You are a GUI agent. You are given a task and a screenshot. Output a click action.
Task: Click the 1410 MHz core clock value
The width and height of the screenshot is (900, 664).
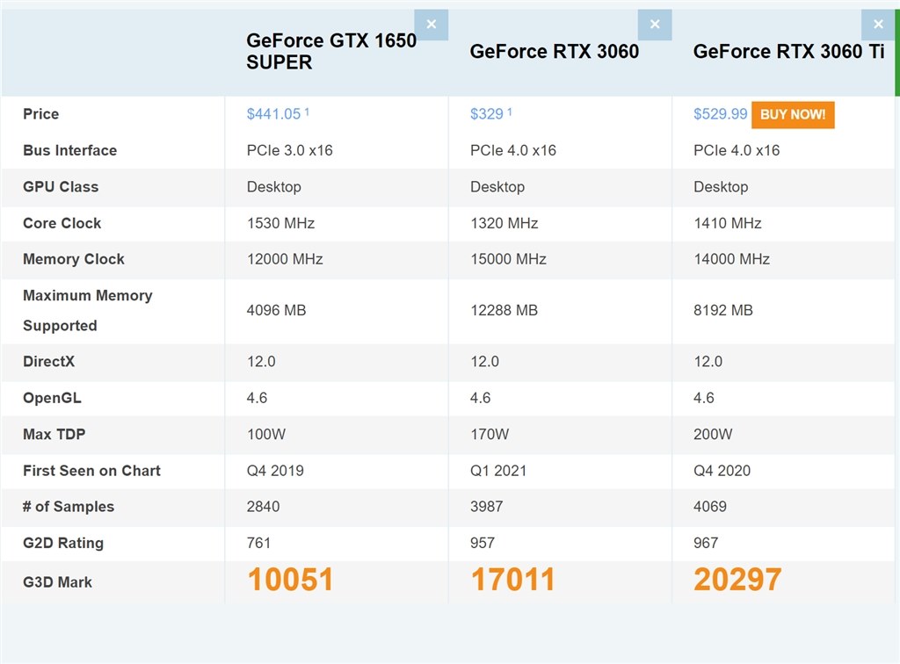coord(727,223)
